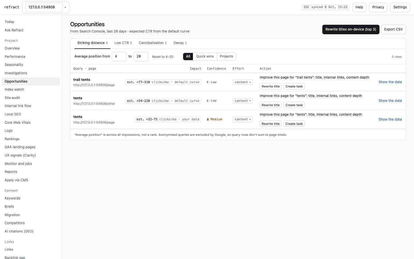This screenshot has height=259, width=414.
Task: Open the Low CTR tab
Action: pos(123,43)
